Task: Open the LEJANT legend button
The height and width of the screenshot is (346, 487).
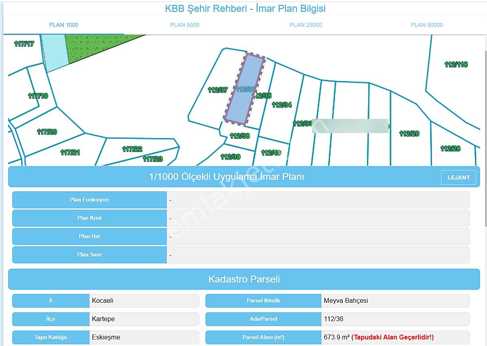Action: point(459,177)
